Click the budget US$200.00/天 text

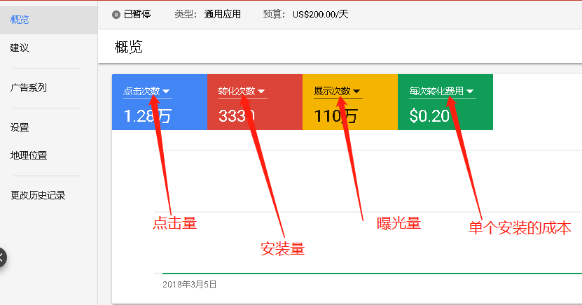(321, 14)
